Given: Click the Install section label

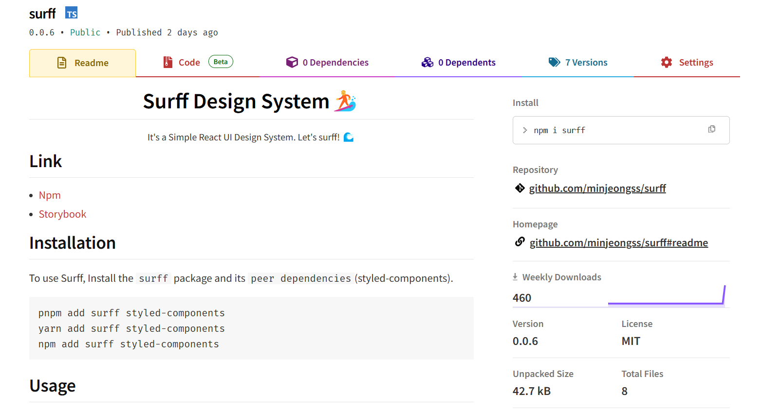Looking at the screenshot, I should [525, 103].
